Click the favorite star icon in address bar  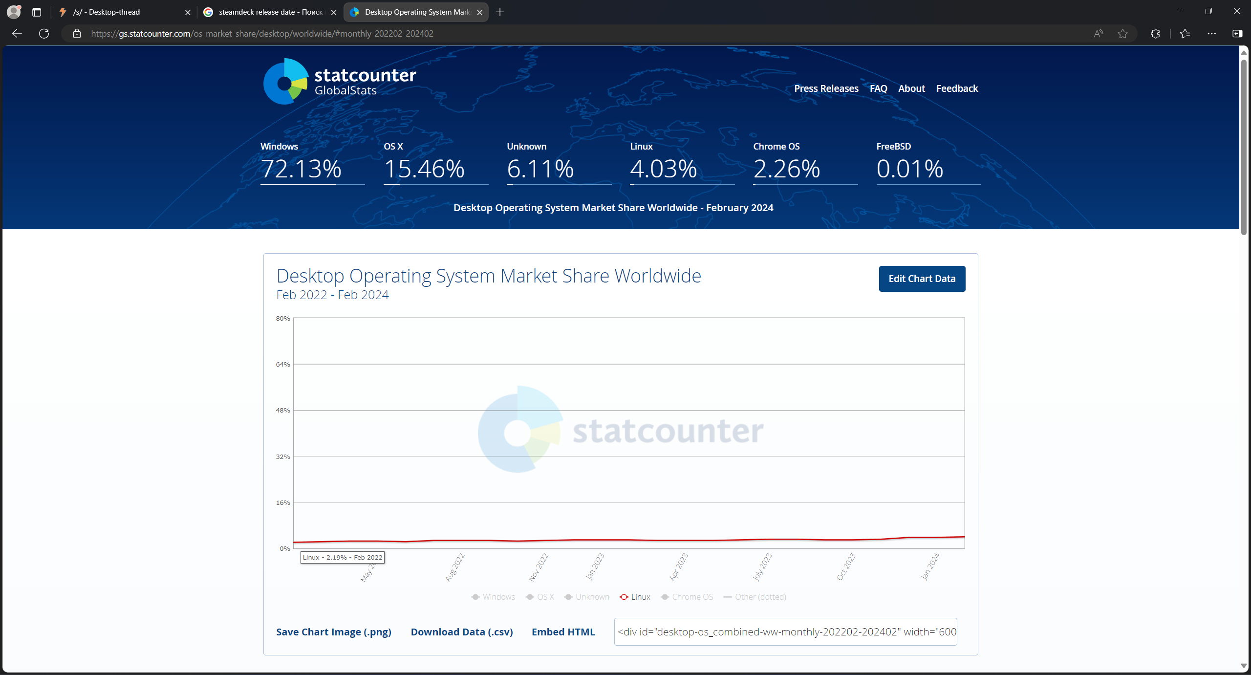click(1122, 33)
